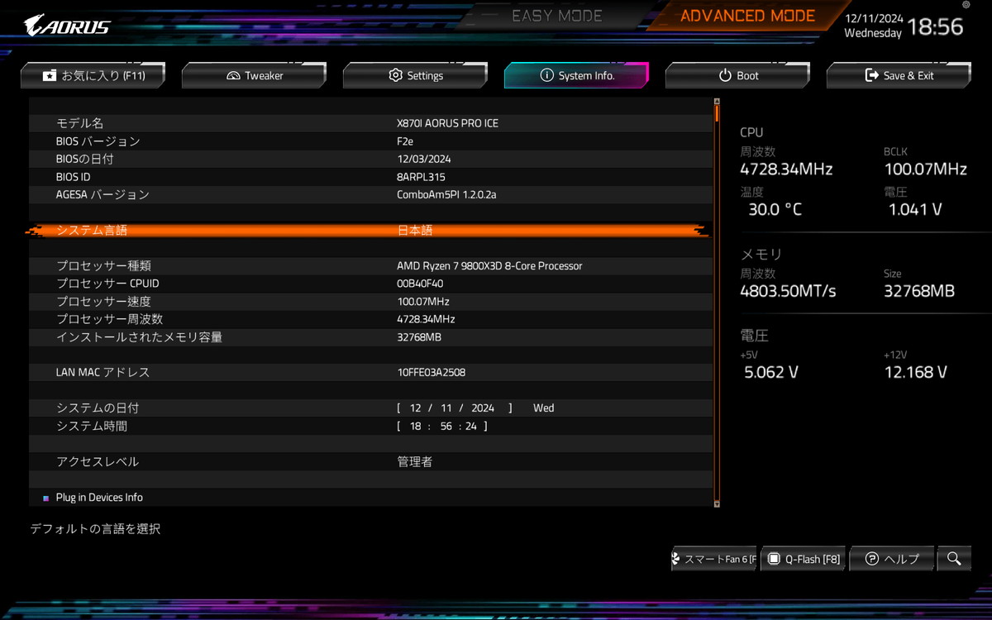This screenshot has width=992, height=620.
Task: Click memory frequency 4803.50MT/s
Action: (788, 291)
